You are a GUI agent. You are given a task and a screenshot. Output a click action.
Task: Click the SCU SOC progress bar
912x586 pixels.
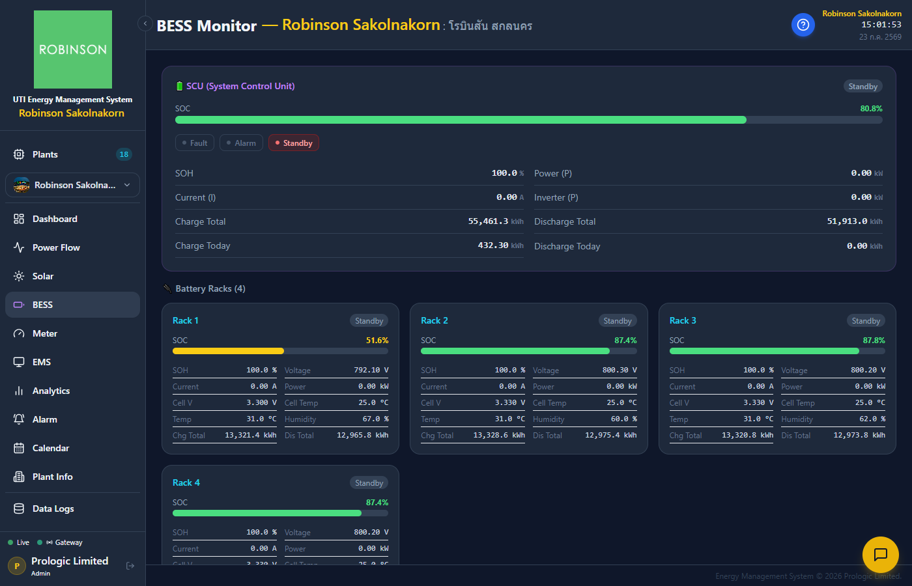click(529, 120)
